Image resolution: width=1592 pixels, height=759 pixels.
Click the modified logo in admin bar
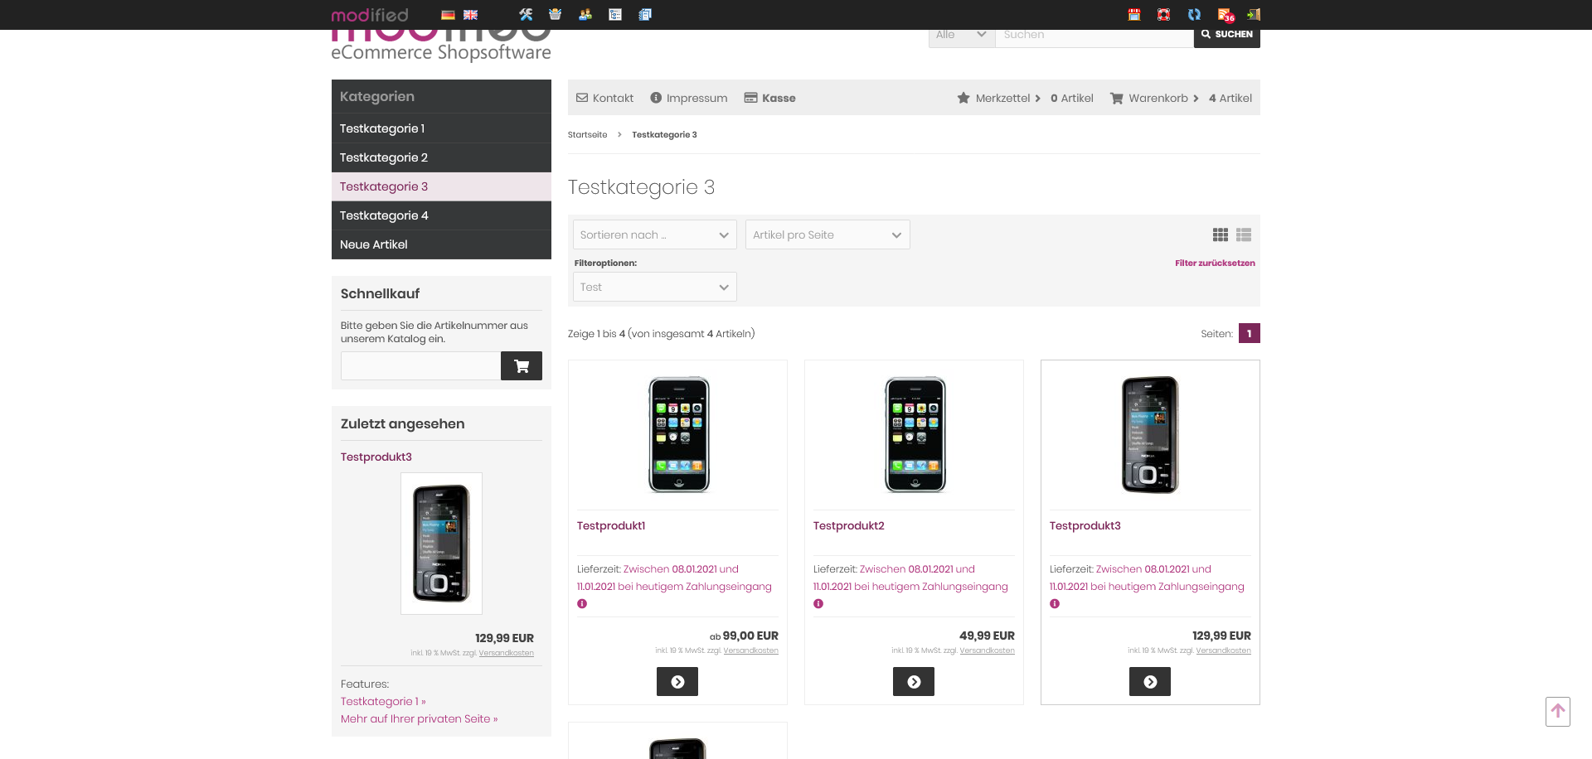(x=370, y=15)
